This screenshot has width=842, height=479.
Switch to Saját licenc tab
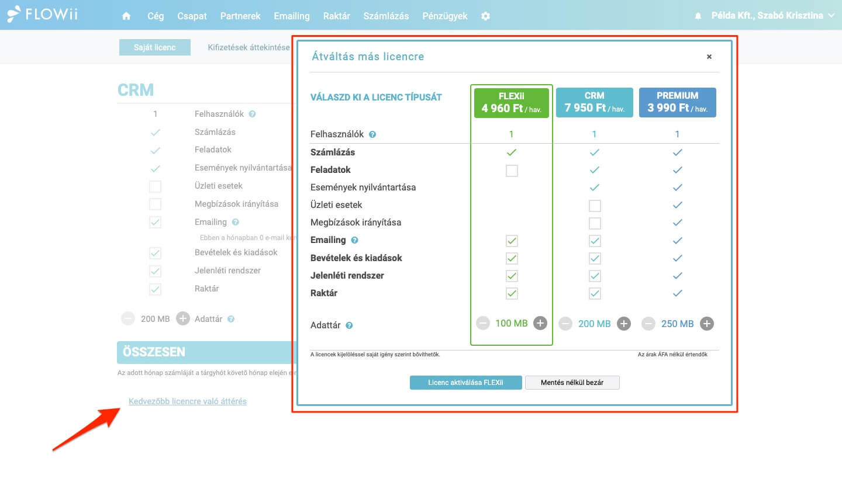point(155,47)
